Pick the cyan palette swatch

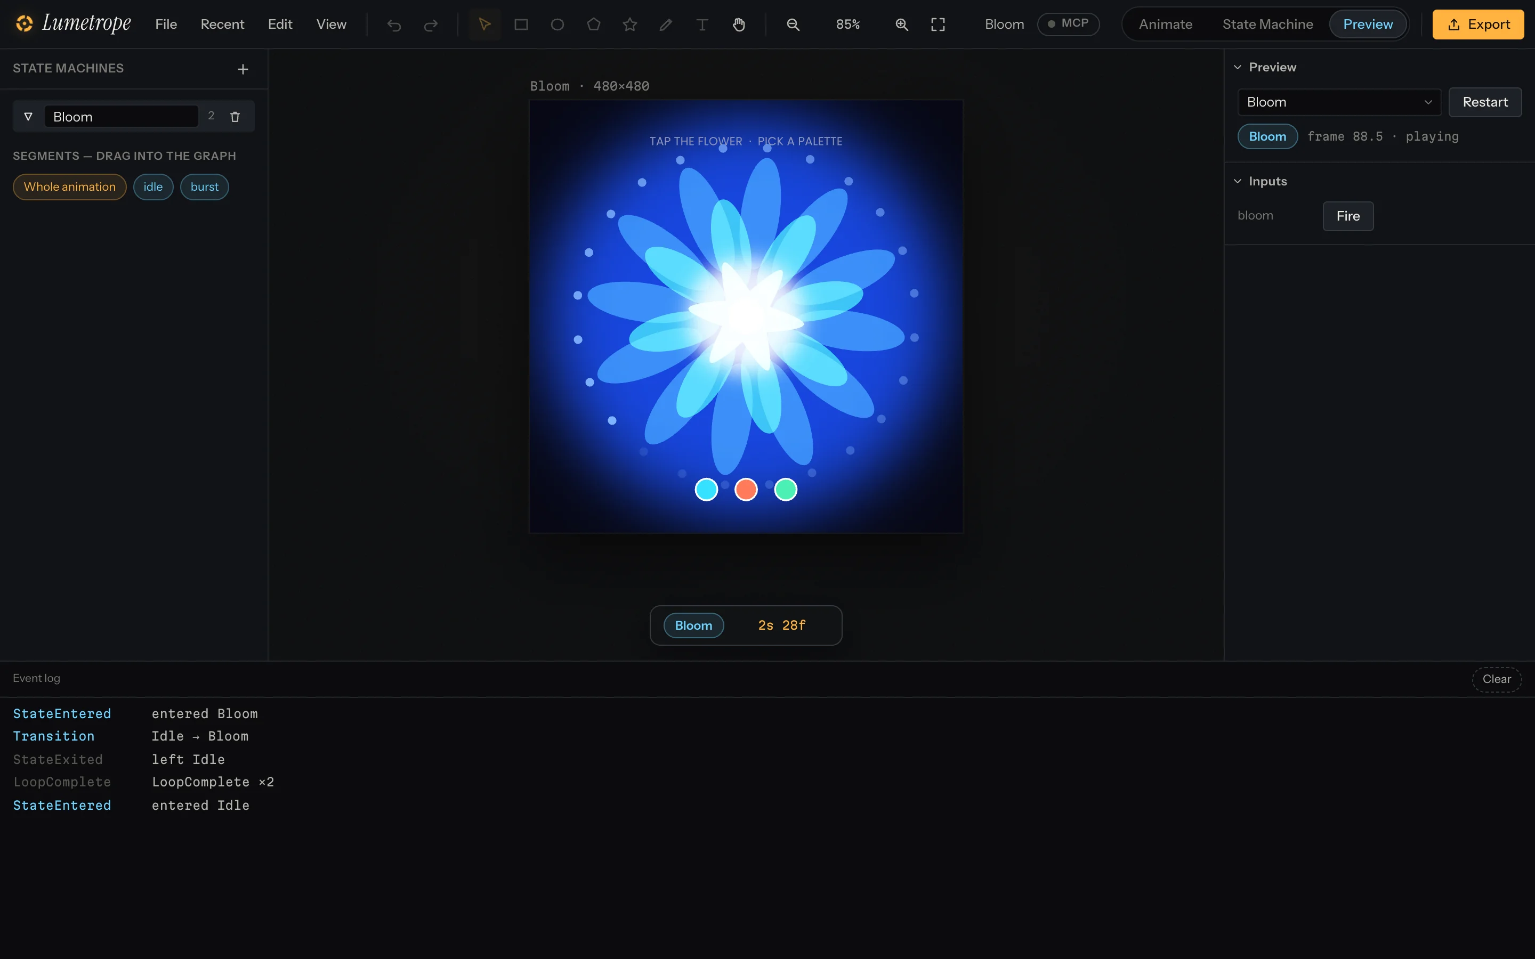(706, 490)
